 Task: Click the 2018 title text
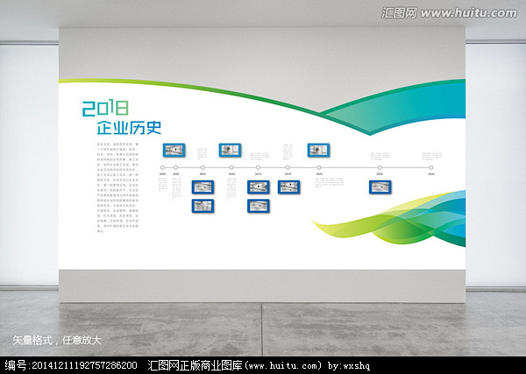click(104, 109)
